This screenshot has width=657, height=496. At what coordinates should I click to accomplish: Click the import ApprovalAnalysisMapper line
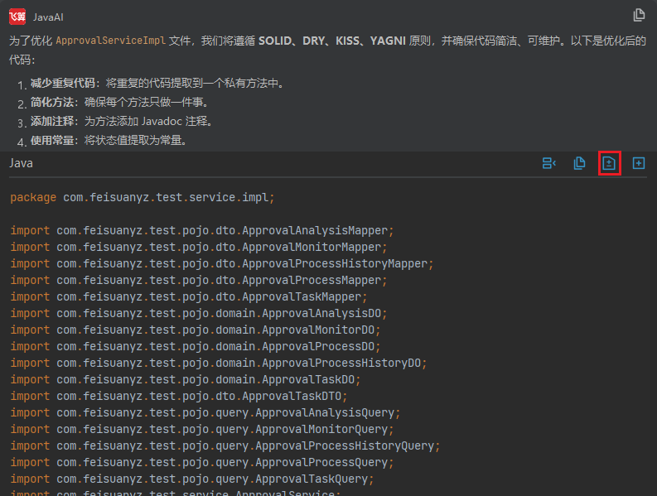pos(202,230)
